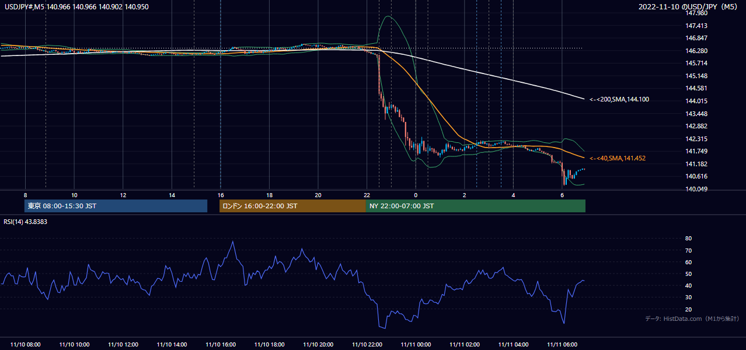Click the 11/10 20:00 time axis label
The image size is (746, 350).
pyautogui.click(x=318, y=345)
